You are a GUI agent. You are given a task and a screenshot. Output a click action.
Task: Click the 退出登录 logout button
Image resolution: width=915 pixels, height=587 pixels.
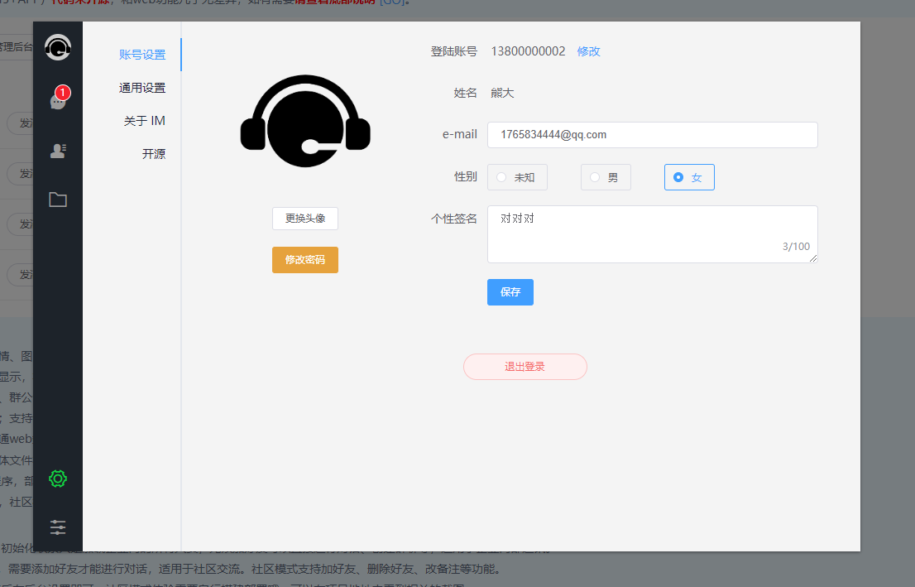(x=525, y=367)
